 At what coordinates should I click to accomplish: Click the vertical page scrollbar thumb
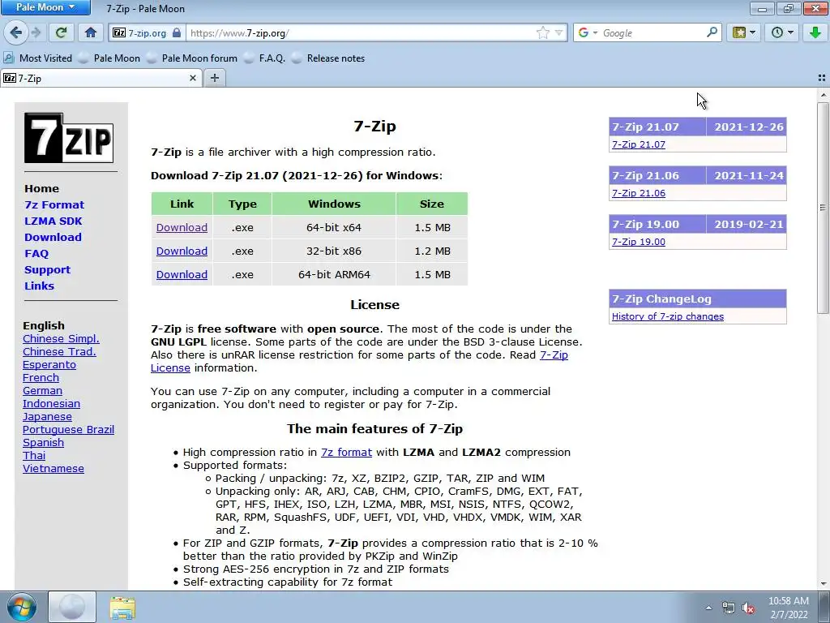coord(823,208)
